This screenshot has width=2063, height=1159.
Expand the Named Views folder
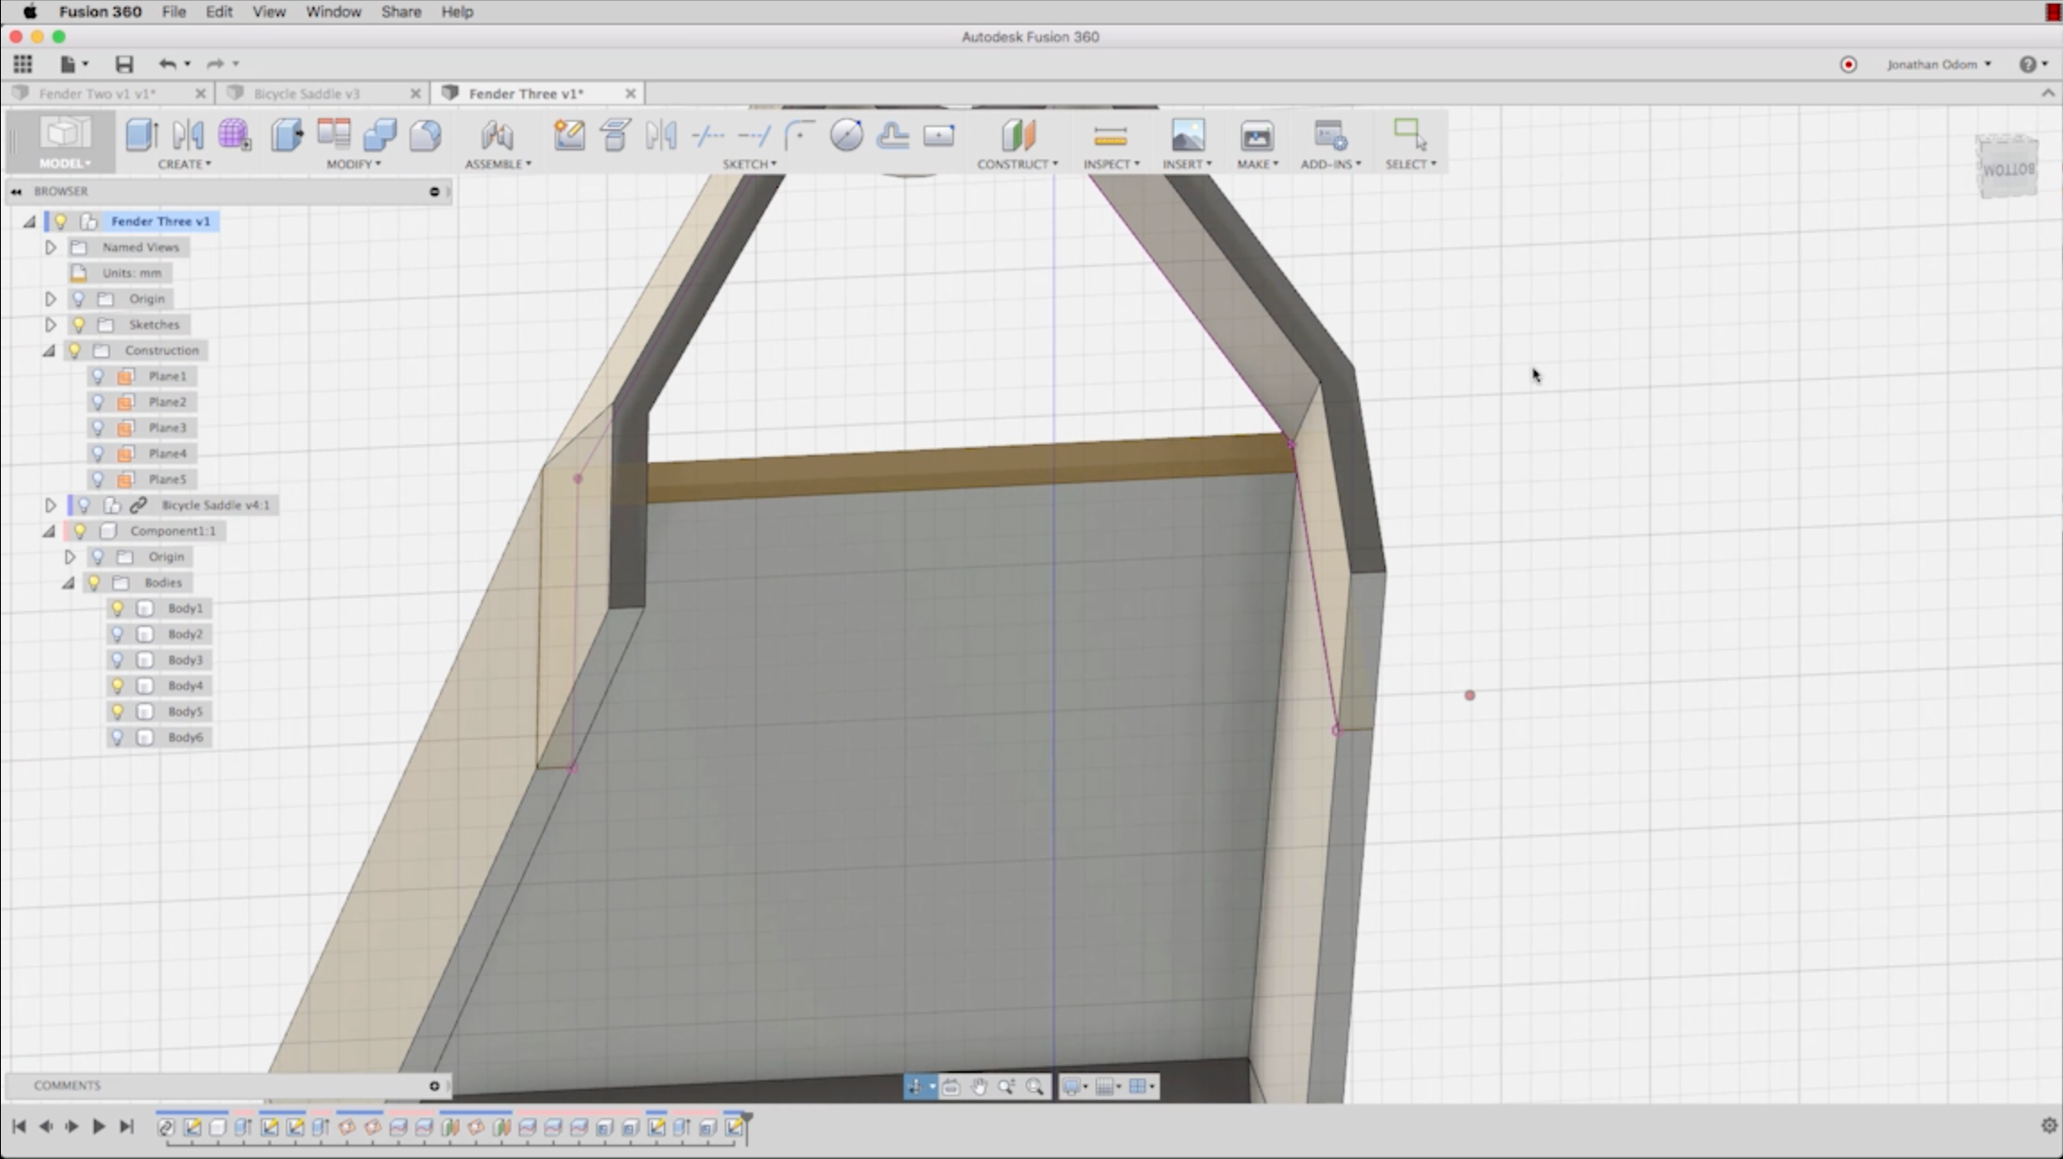pos(50,247)
